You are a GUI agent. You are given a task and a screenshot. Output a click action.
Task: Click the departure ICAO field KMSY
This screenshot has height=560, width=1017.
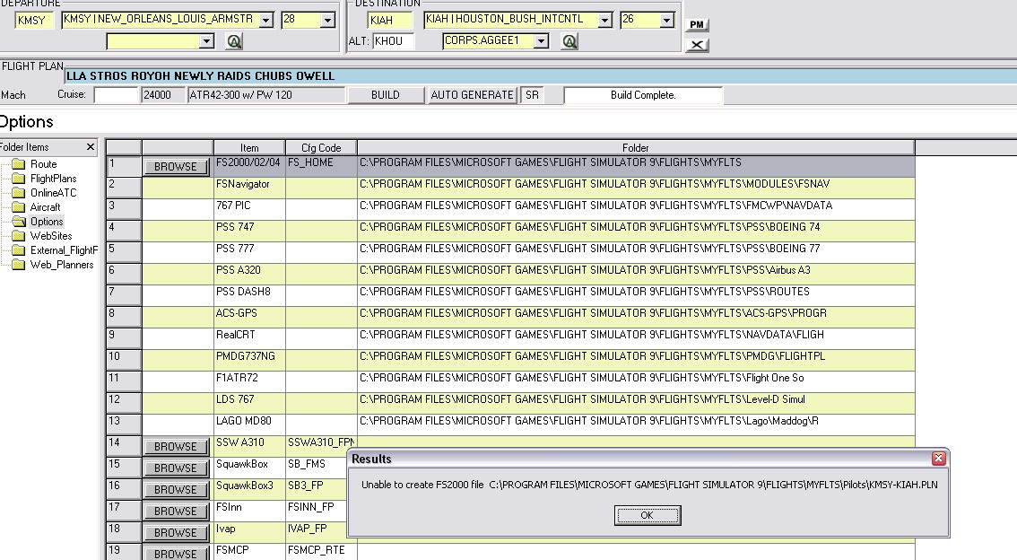pos(34,20)
